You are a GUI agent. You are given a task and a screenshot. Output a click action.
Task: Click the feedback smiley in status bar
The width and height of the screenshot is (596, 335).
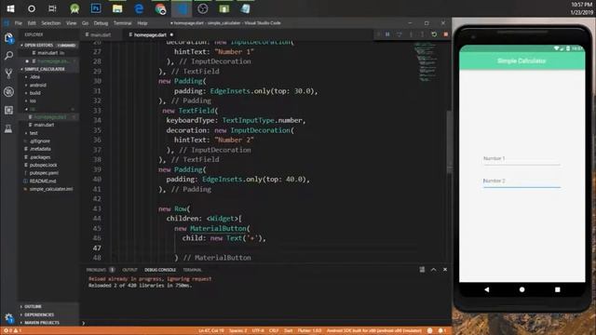click(430, 331)
